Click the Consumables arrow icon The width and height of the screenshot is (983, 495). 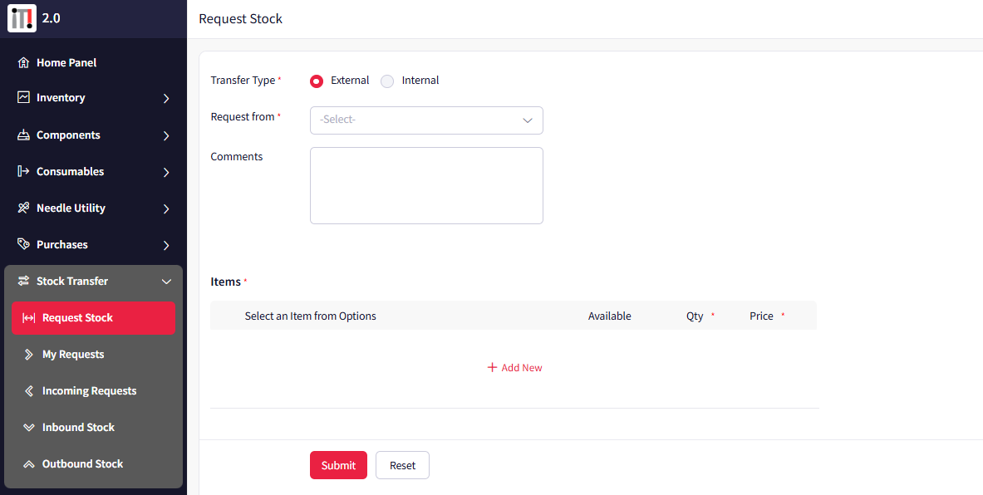coord(23,171)
